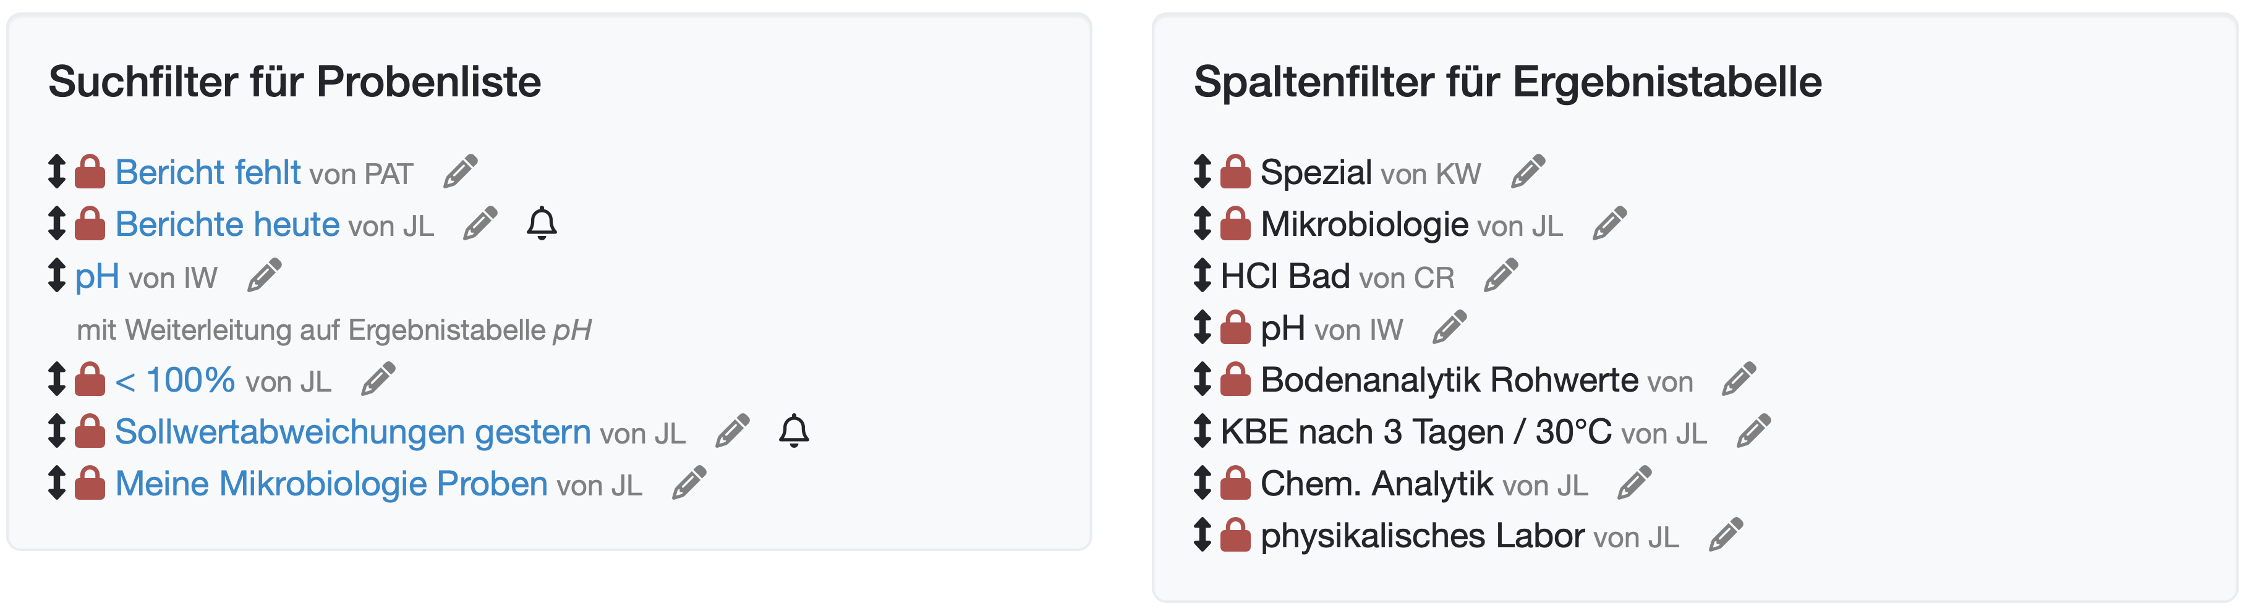Open the Bericht fehlt search filter
The image size is (2248, 614).
coord(208,173)
